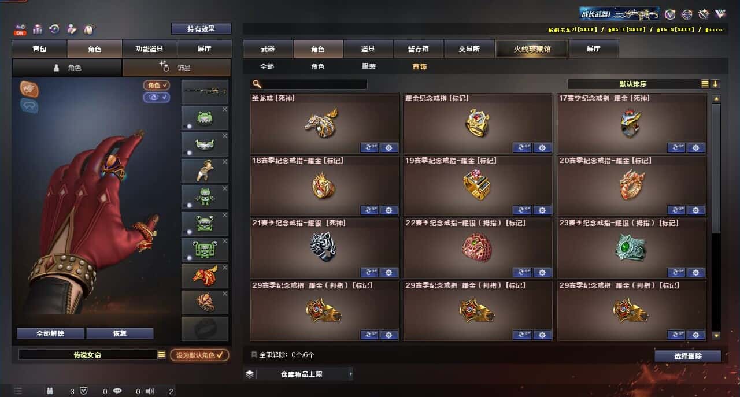The width and height of the screenshot is (740, 397).
Task: Click the item search input field
Action: pyautogui.click(x=309, y=84)
